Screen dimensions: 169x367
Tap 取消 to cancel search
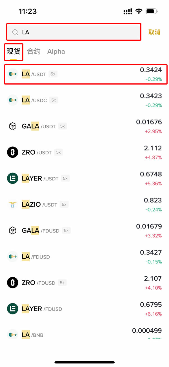tap(154, 32)
